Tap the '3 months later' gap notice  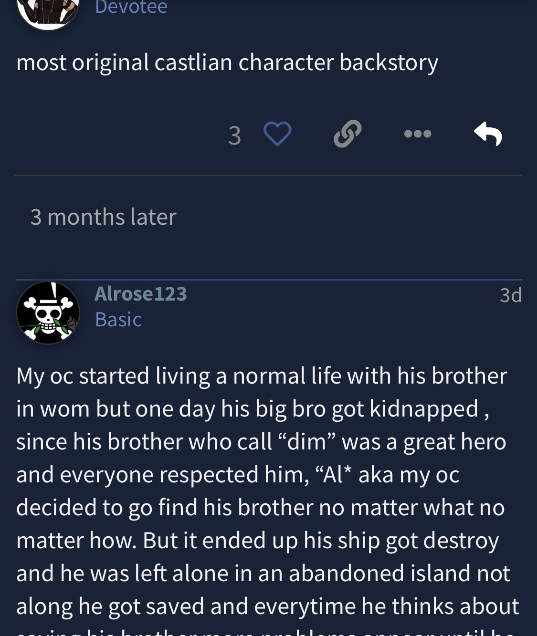[x=103, y=217]
